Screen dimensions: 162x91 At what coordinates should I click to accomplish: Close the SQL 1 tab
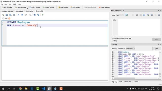tap(9, 18)
